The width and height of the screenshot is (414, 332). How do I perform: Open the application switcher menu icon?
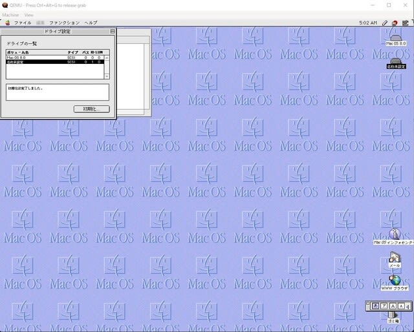point(406,23)
